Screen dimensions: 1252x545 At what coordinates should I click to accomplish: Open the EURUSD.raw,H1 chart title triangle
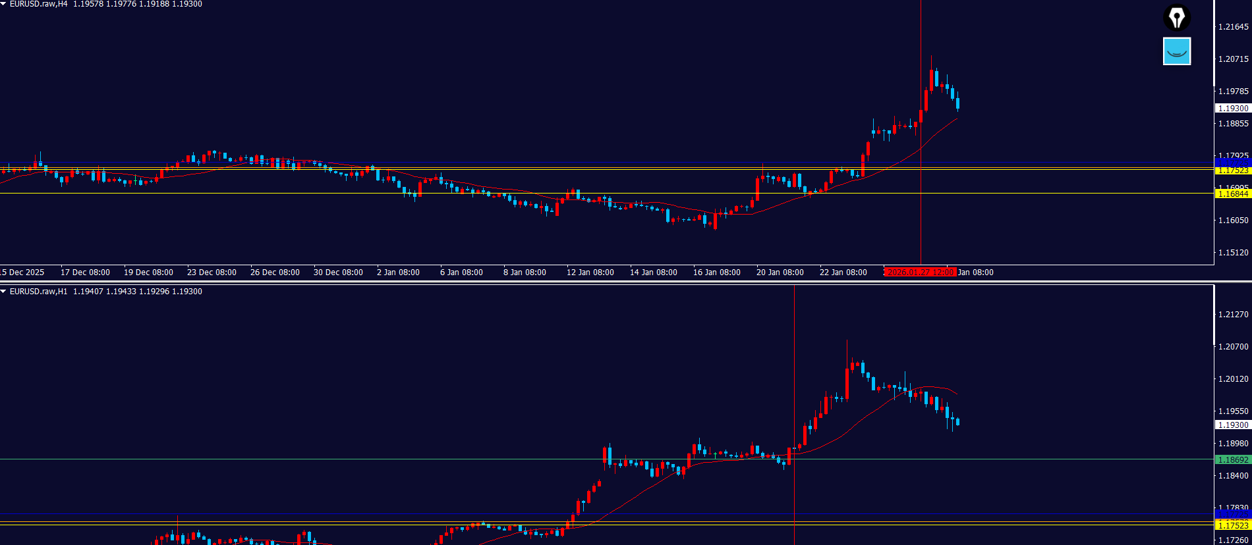point(4,291)
